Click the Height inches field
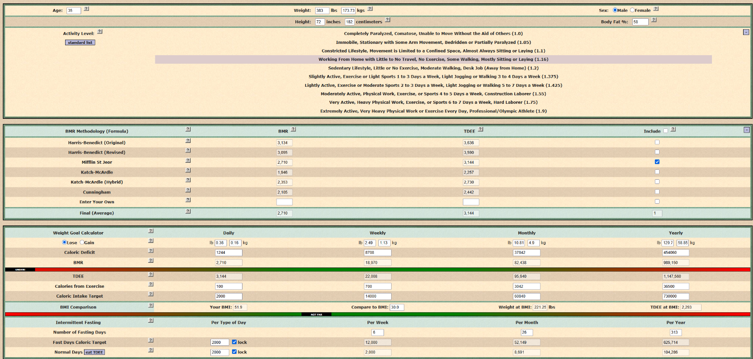Viewport: 753px width, 359px height. coord(320,22)
